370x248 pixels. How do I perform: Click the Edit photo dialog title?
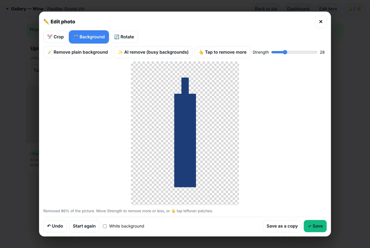(x=59, y=22)
